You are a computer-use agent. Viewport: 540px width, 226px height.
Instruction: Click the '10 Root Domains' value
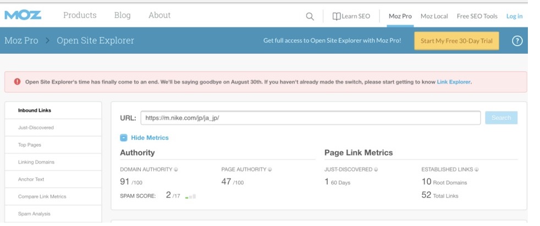444,182
